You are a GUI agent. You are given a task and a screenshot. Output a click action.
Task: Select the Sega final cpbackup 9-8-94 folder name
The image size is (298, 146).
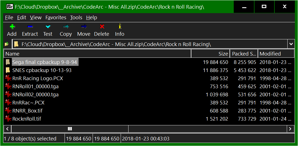45,62
